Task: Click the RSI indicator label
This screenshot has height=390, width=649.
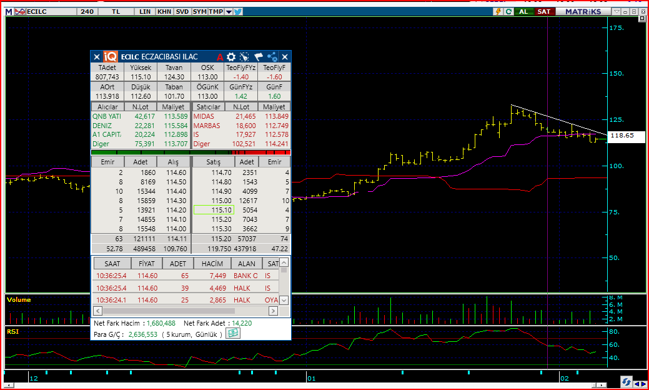Action: pyautogui.click(x=12, y=331)
